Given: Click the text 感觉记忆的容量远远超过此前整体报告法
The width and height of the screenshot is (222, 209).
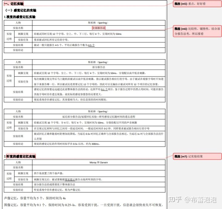Looking at the screenshot, I should tap(61, 89).
